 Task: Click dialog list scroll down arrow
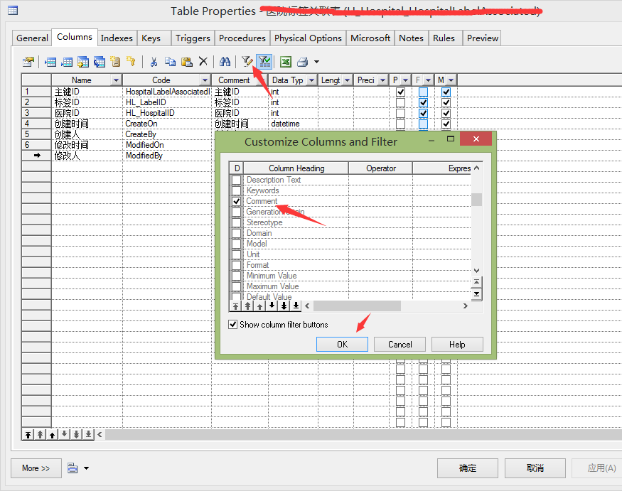pyautogui.click(x=476, y=271)
